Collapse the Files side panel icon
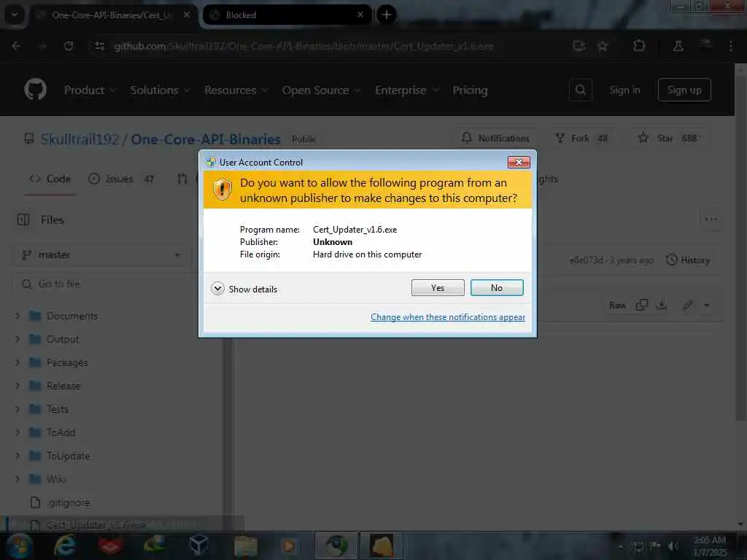Viewport: 747px width, 560px height. (23, 219)
